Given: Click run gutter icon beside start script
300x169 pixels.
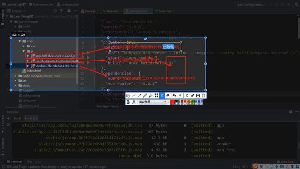Looking at the screenshot, I should tap(88, 57).
